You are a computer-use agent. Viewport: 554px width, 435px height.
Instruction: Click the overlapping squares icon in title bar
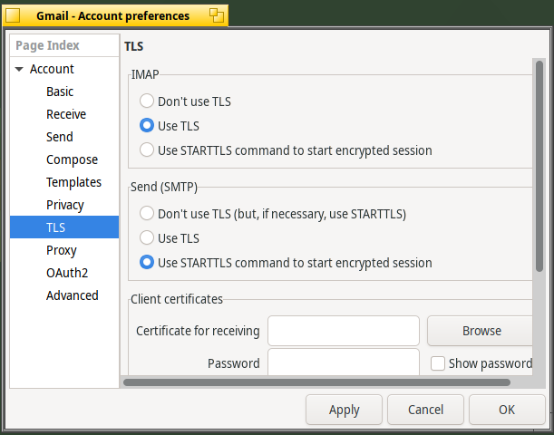tap(216, 15)
